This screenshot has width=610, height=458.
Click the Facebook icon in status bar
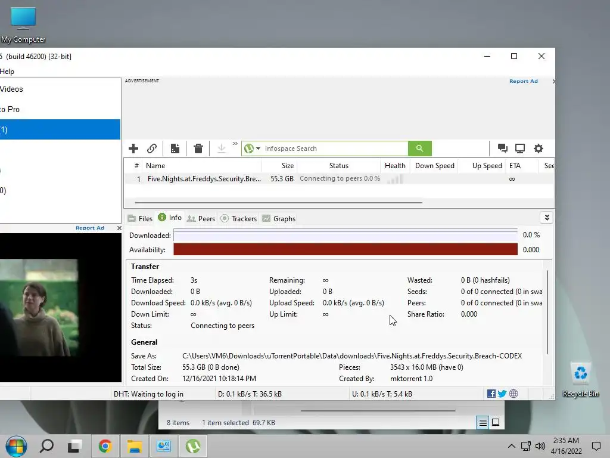pyautogui.click(x=491, y=394)
